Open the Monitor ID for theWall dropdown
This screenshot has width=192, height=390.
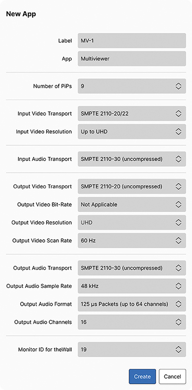[x=131, y=350]
